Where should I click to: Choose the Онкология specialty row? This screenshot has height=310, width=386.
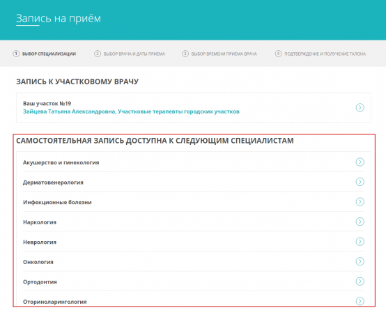[x=194, y=262]
